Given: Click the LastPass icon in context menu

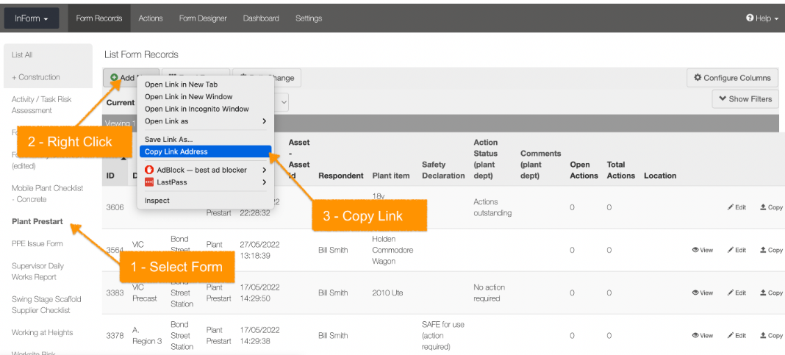Looking at the screenshot, I should (x=149, y=182).
